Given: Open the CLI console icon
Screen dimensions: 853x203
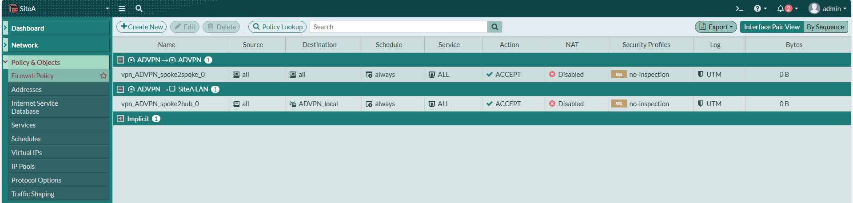Looking at the screenshot, I should [x=739, y=8].
